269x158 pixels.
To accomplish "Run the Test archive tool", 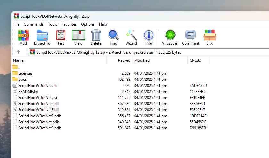I will click(61, 35).
